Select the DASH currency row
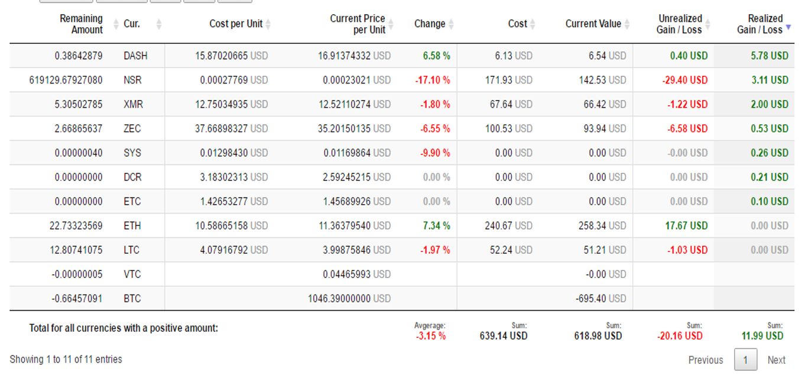 coord(402,56)
